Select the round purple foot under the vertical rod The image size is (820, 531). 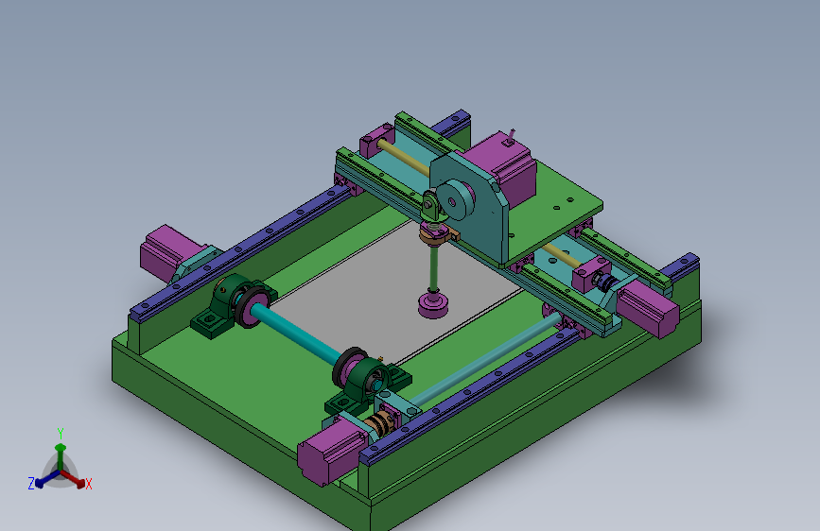point(433,305)
